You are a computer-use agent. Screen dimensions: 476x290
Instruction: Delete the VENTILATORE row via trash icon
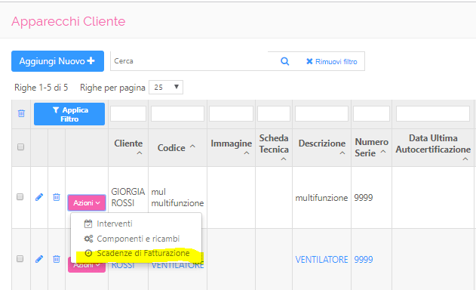[x=57, y=259]
